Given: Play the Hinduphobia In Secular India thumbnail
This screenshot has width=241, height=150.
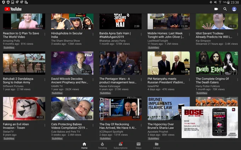Looking at the screenshot, I should tap(72, 21).
